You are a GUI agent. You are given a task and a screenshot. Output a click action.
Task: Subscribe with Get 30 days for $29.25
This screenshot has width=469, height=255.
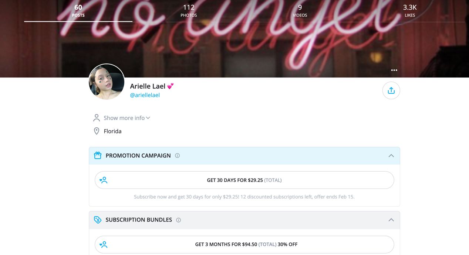coord(244,180)
